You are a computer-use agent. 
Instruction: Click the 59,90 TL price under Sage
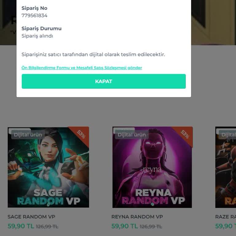coord(21,226)
